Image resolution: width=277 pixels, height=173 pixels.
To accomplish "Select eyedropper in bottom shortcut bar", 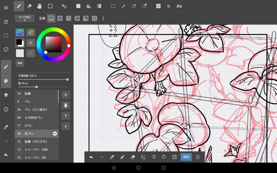I will coord(112,157).
